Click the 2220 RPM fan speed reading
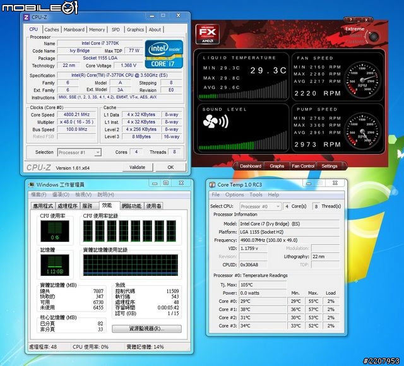Screen dimensions: 404x366 (x=318, y=93)
